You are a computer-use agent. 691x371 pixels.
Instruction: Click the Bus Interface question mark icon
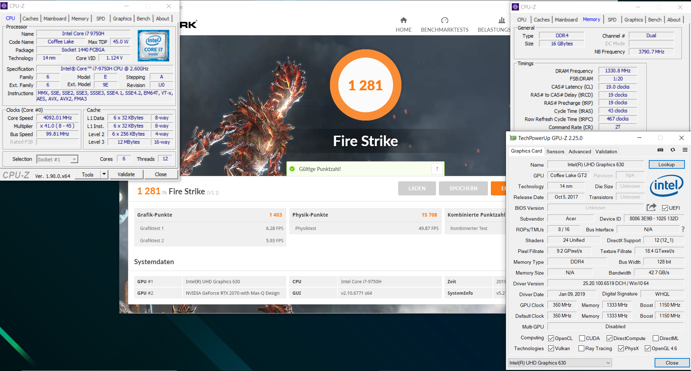683,229
